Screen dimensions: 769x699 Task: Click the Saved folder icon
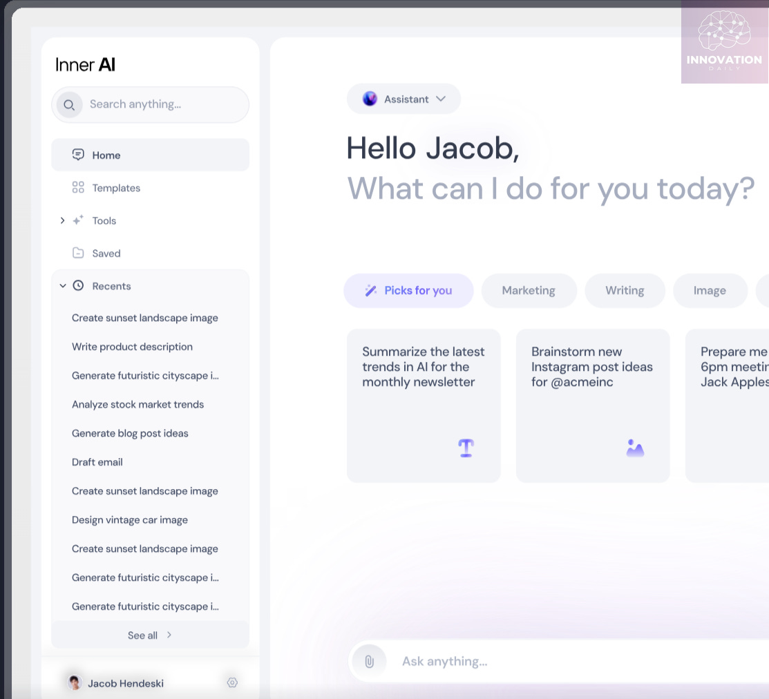tap(78, 253)
